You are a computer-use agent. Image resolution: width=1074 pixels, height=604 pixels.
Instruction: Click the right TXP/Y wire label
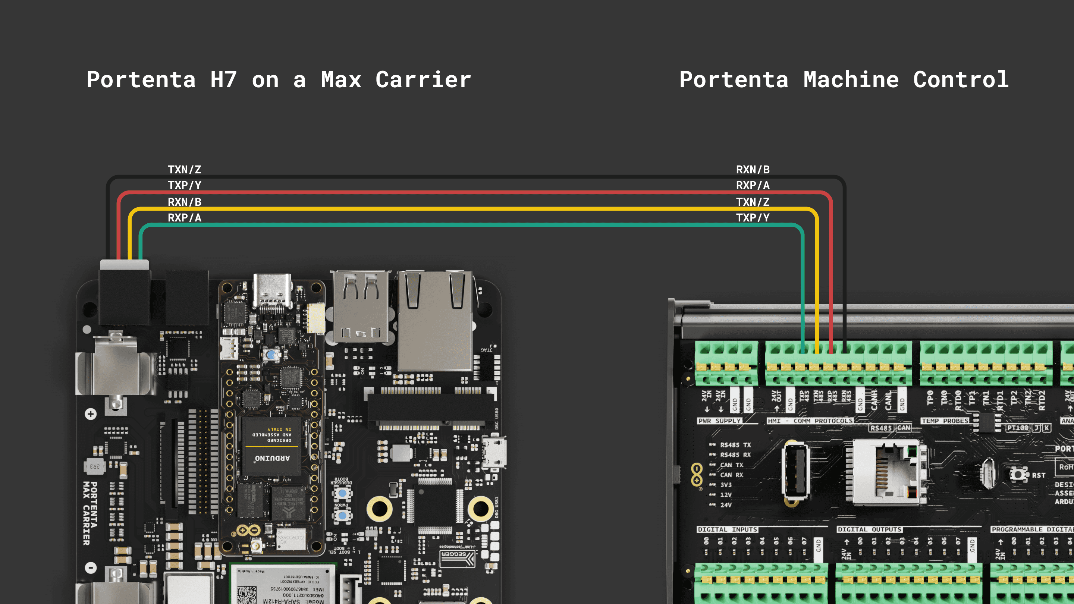(753, 218)
